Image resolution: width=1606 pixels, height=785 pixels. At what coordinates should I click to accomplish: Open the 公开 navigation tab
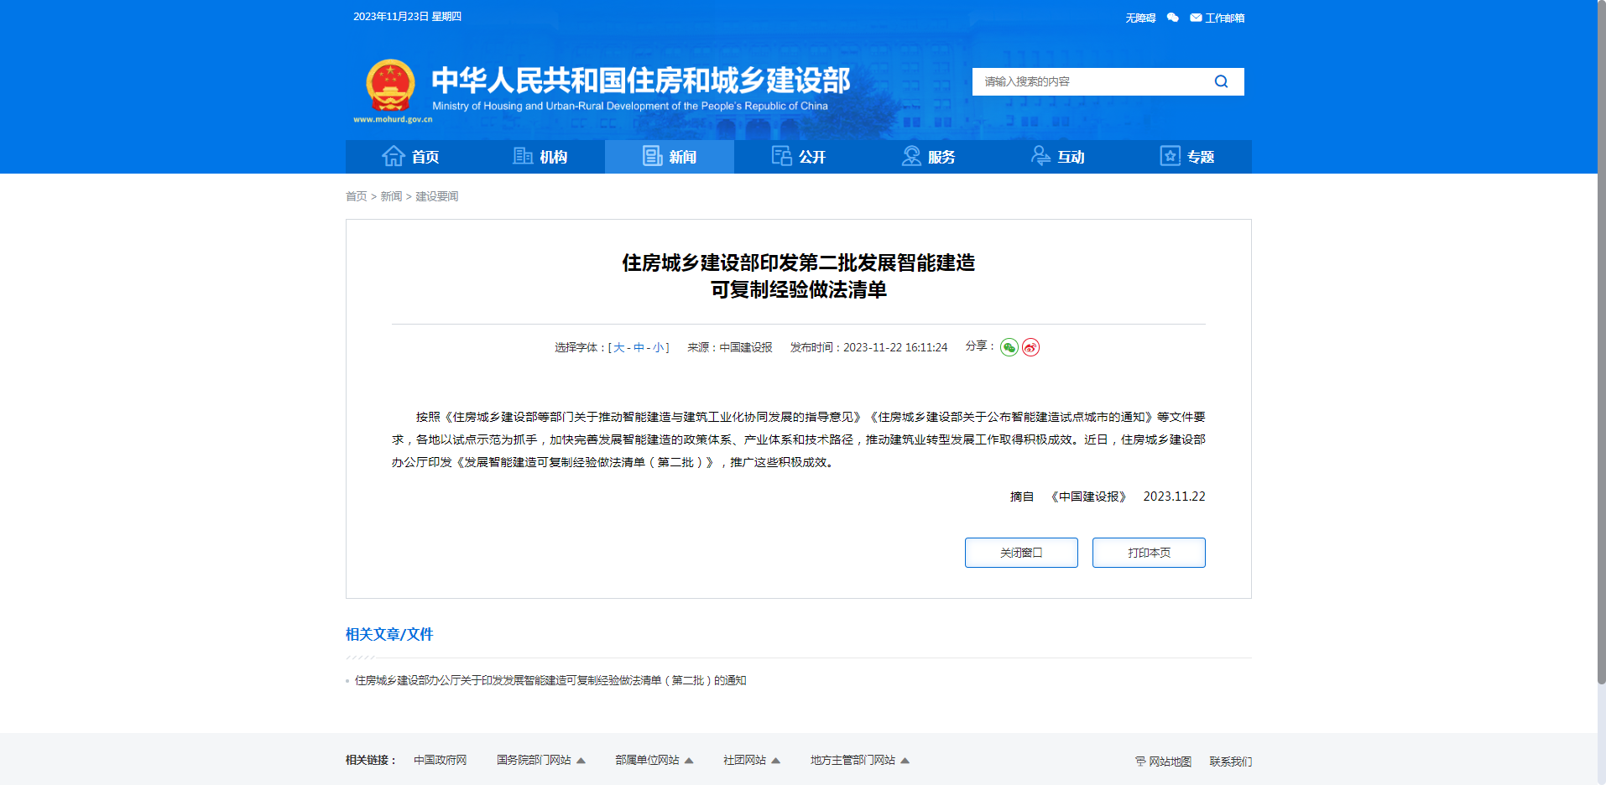(x=799, y=157)
